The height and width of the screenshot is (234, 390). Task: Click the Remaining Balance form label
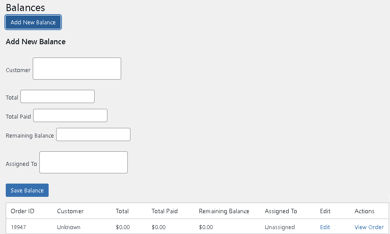click(30, 136)
